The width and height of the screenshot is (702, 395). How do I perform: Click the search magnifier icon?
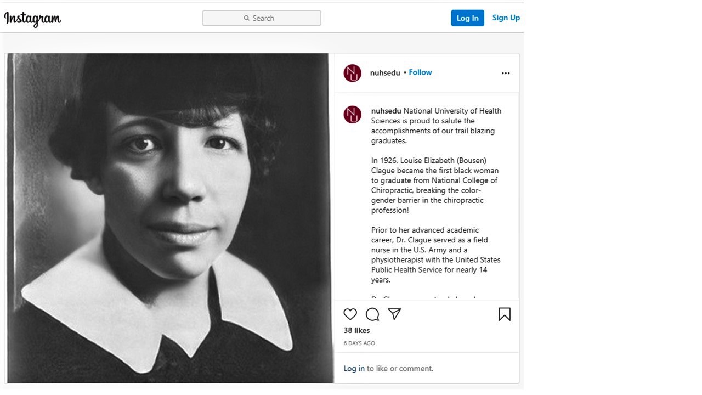pos(247,18)
